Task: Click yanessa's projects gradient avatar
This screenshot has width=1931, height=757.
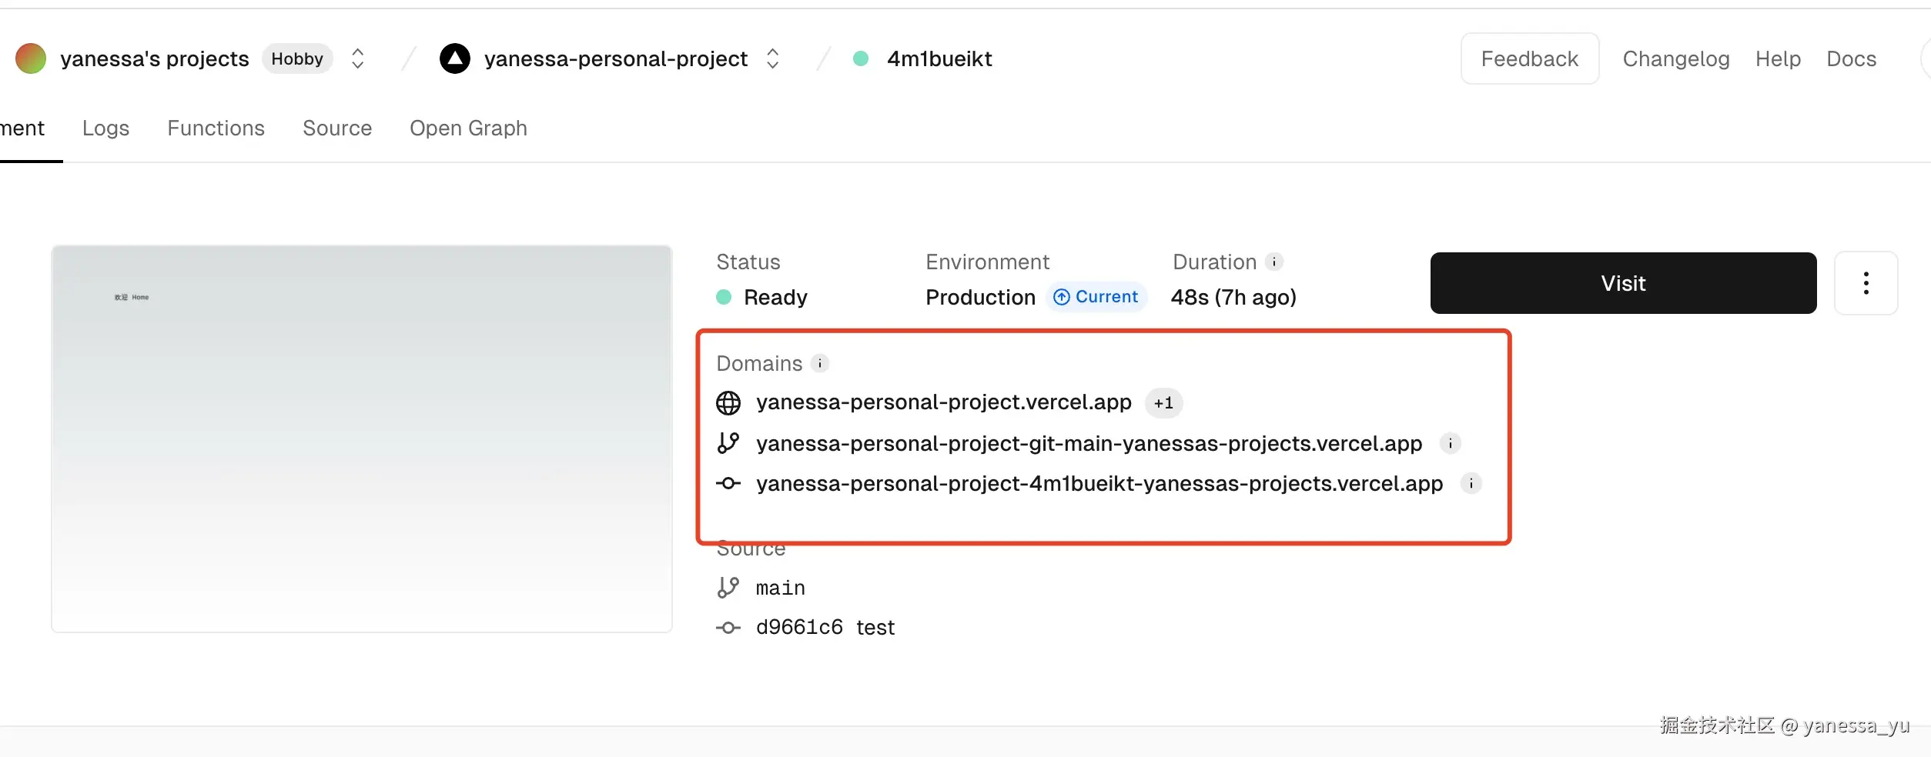Action: coord(31,58)
